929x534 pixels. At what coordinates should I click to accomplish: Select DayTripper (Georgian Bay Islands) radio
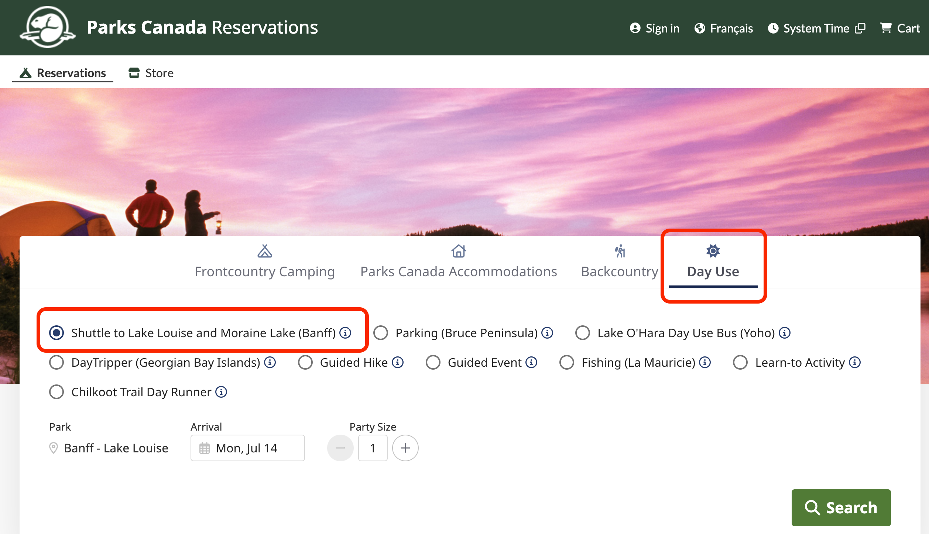coord(56,362)
